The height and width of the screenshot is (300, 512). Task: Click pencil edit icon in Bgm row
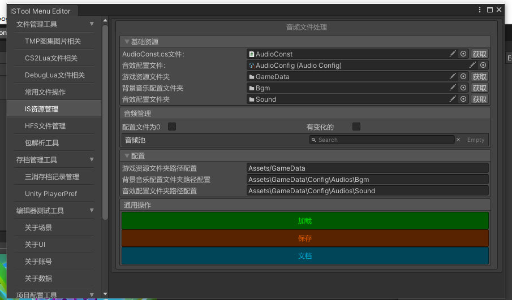[453, 88]
